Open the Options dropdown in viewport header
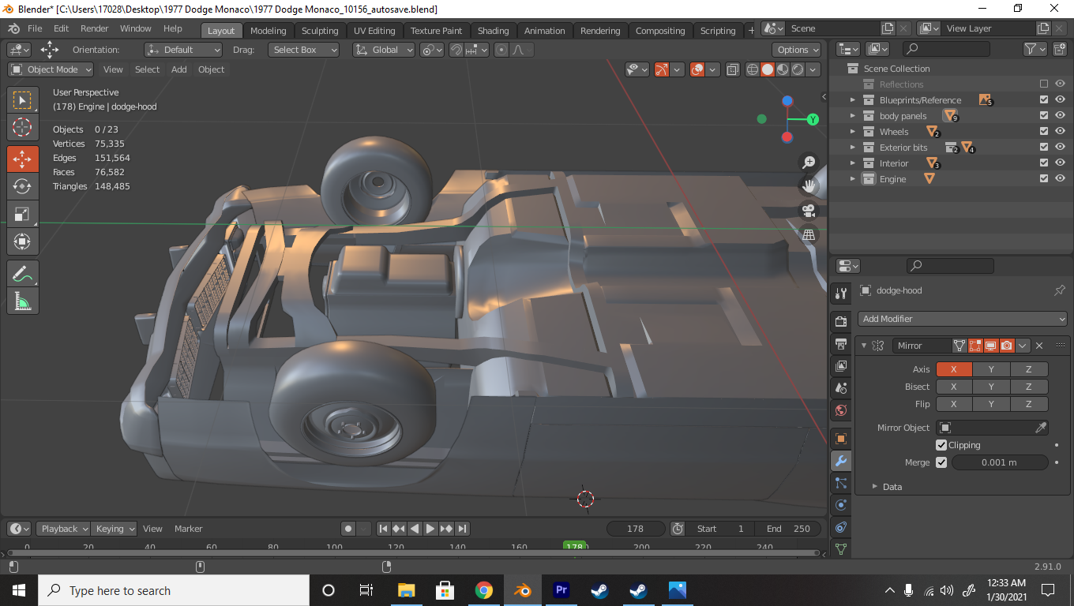Viewport: 1074px width, 606px height. (x=797, y=50)
